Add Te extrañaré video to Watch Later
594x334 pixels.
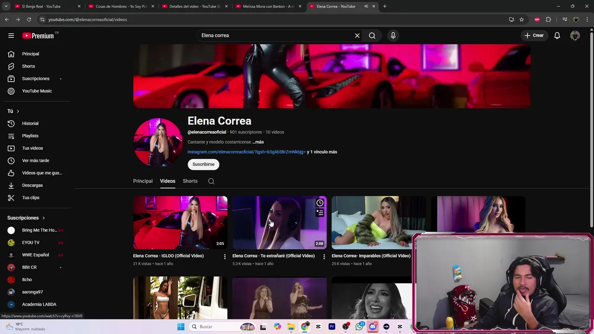(x=320, y=203)
